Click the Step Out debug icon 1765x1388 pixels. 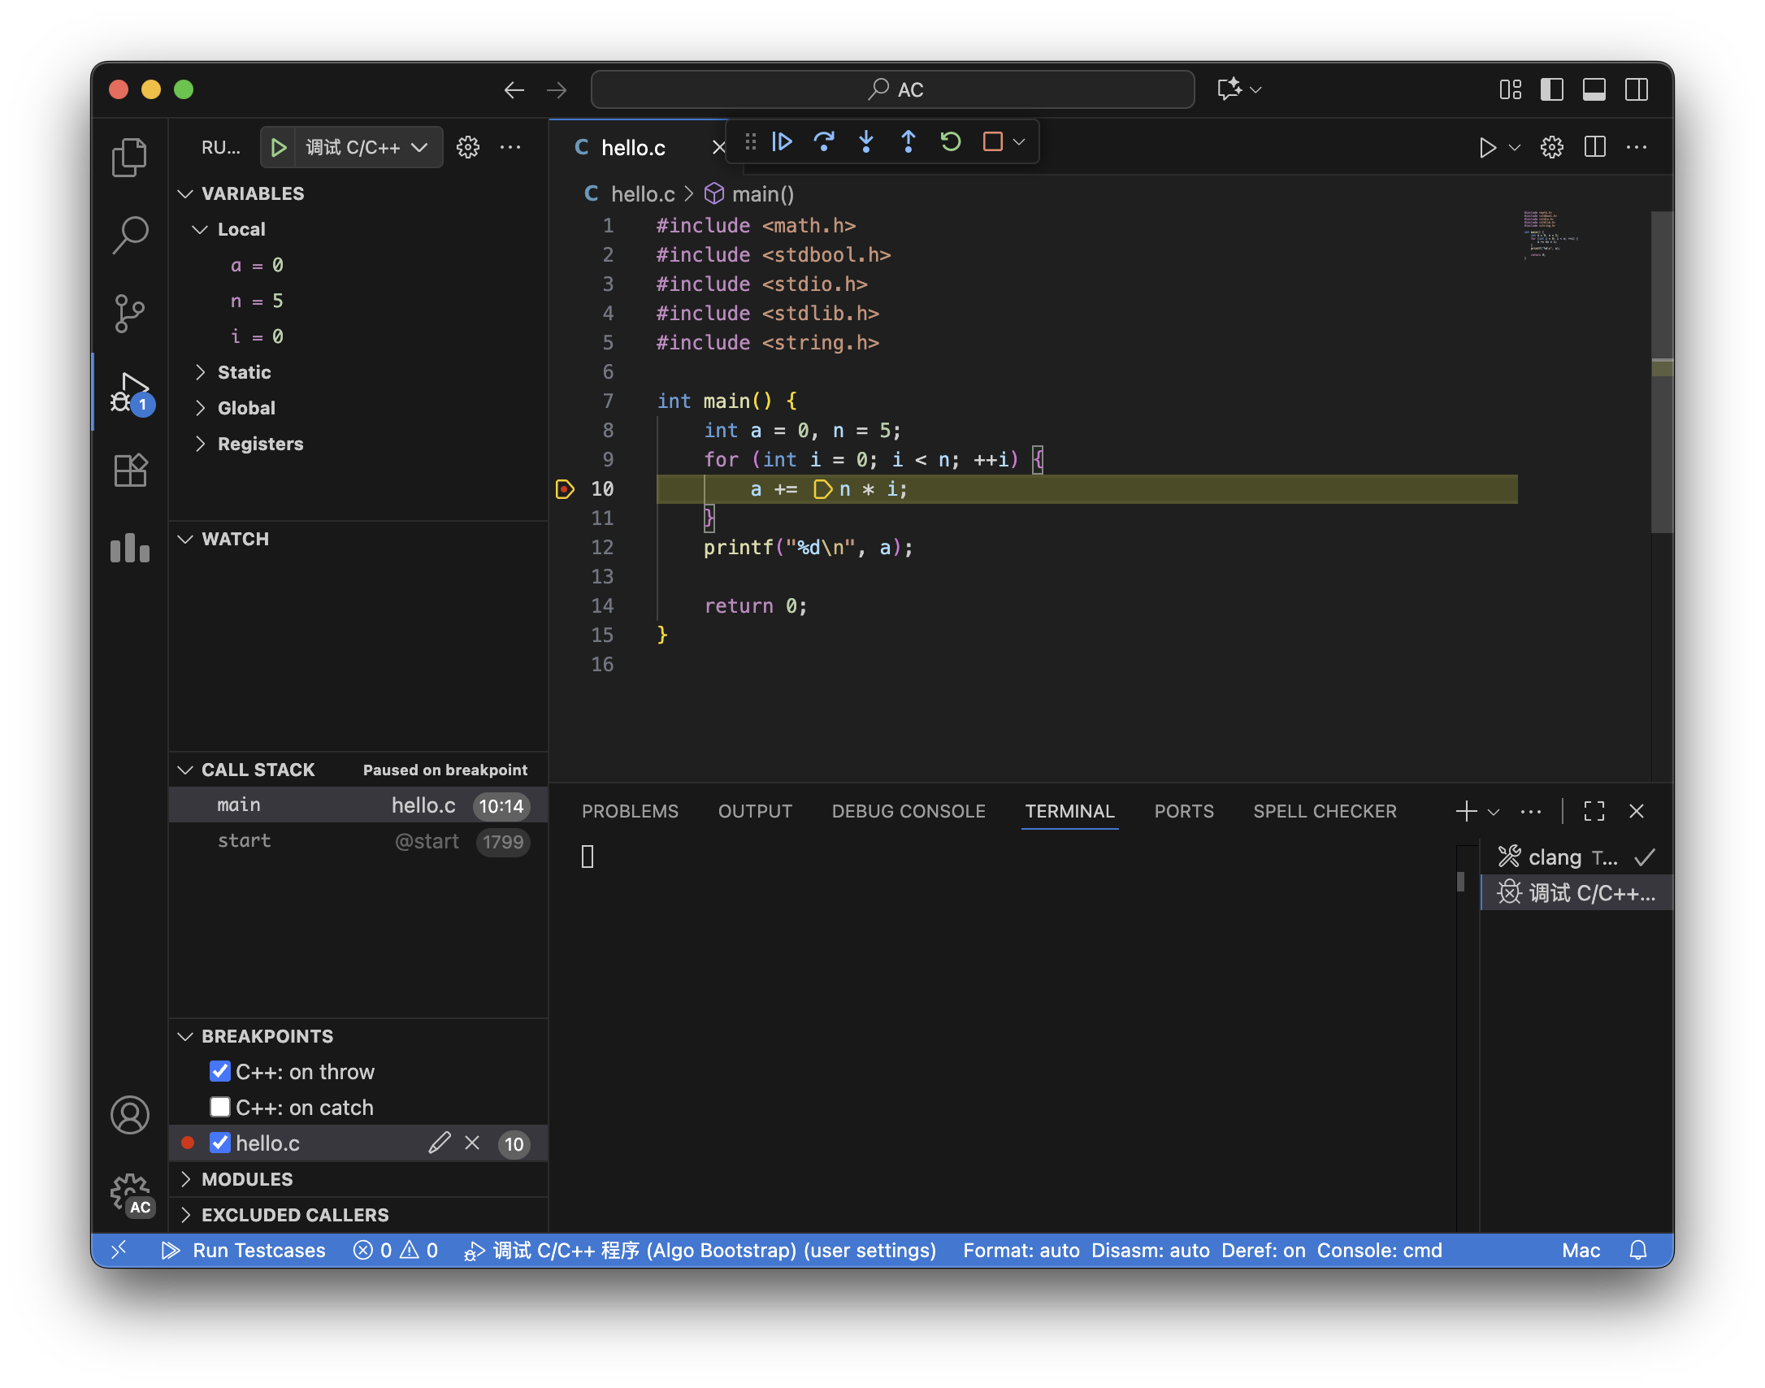click(x=909, y=142)
